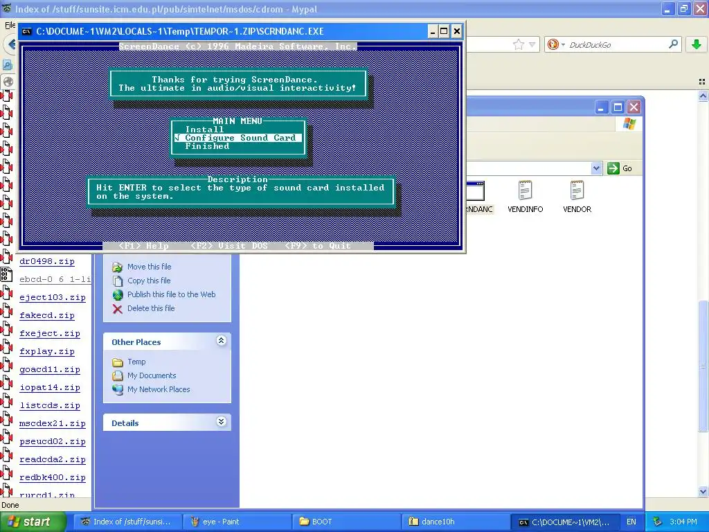
Task: Open My Network Places link
Action: click(159, 389)
